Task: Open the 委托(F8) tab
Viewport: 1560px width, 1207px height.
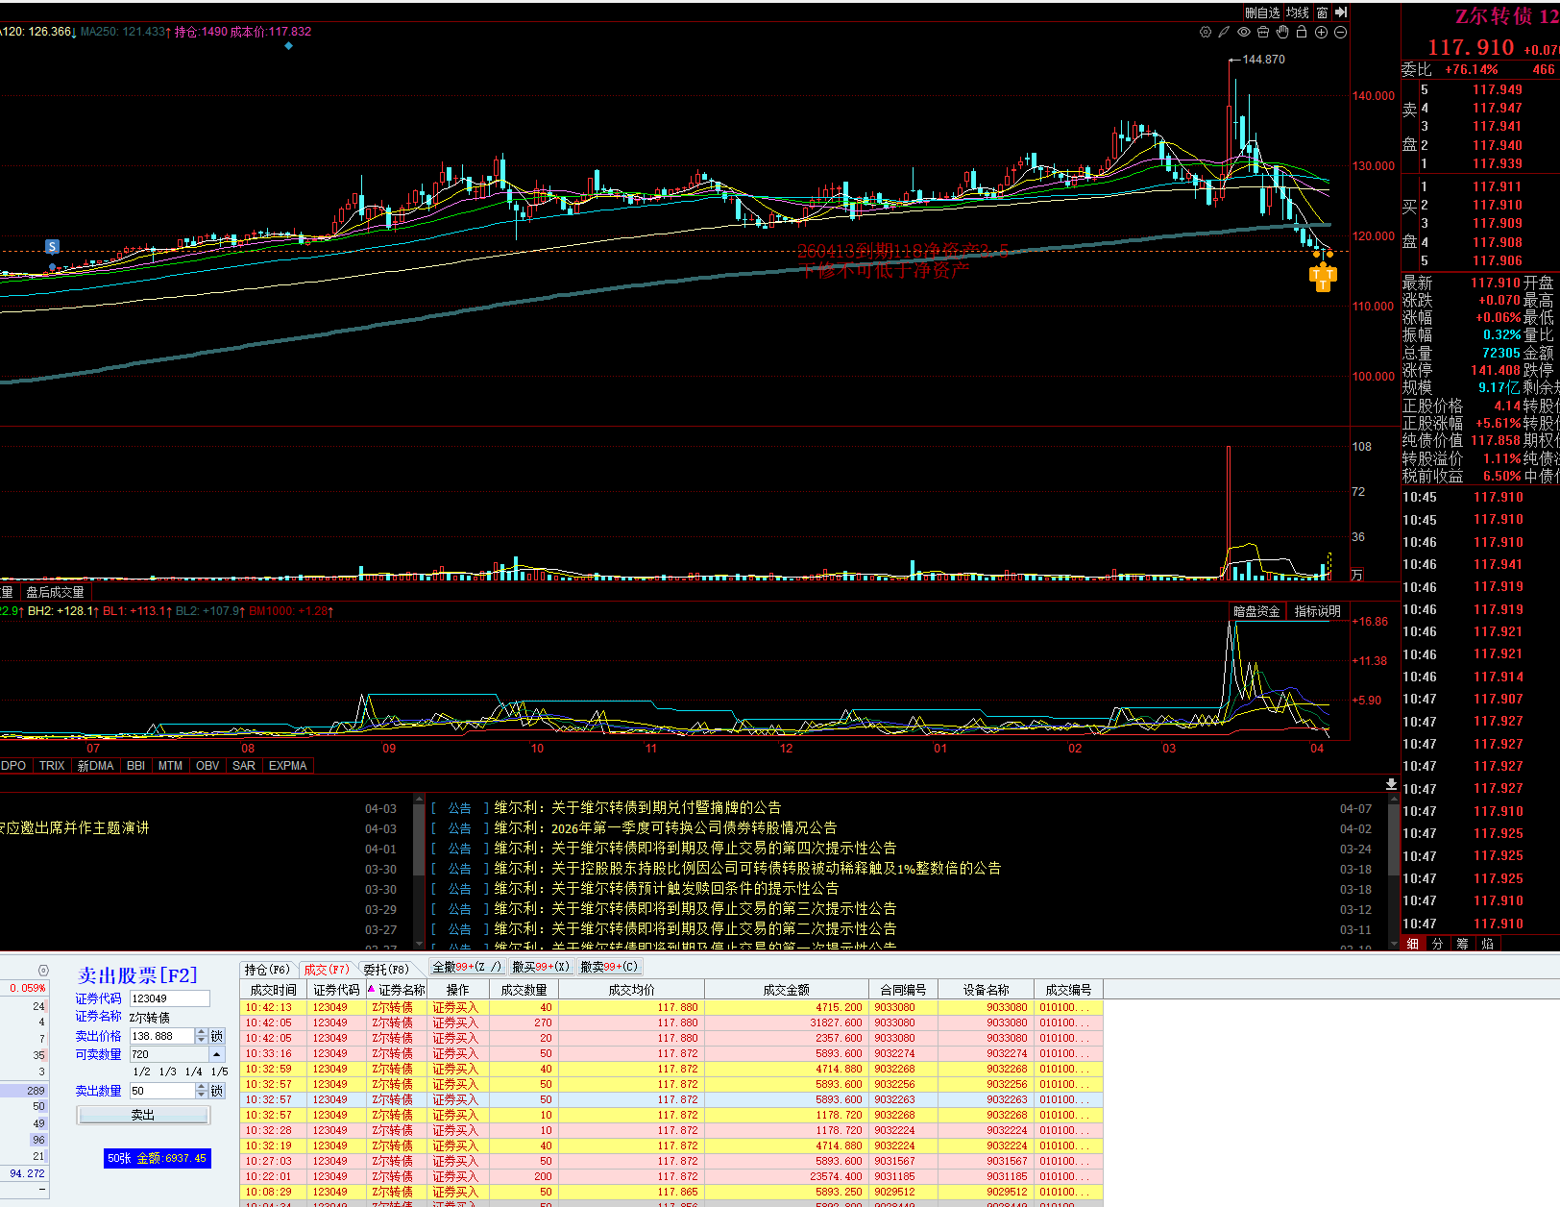Action: click(x=386, y=969)
